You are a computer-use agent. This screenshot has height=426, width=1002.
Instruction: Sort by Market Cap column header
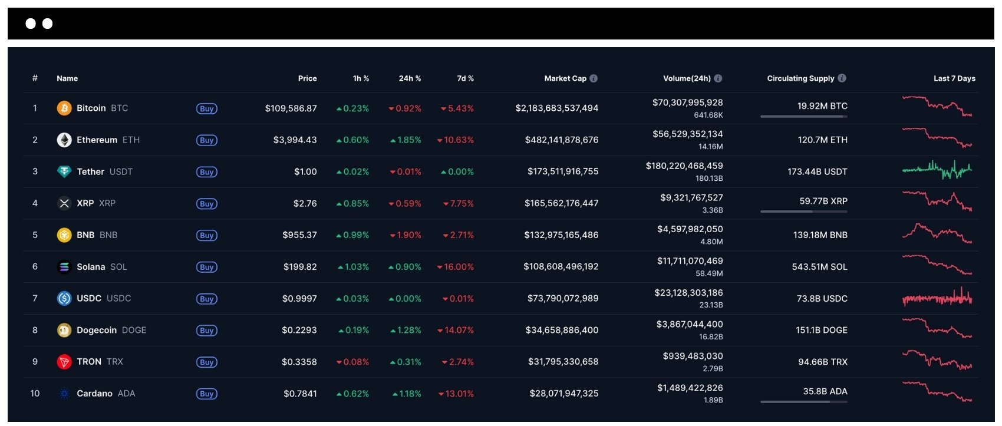coord(565,78)
